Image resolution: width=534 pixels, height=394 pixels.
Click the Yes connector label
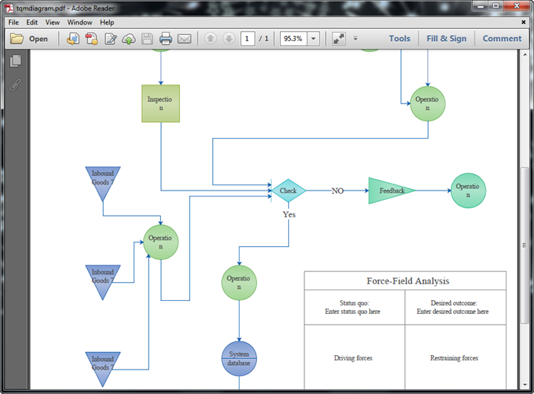(x=289, y=214)
